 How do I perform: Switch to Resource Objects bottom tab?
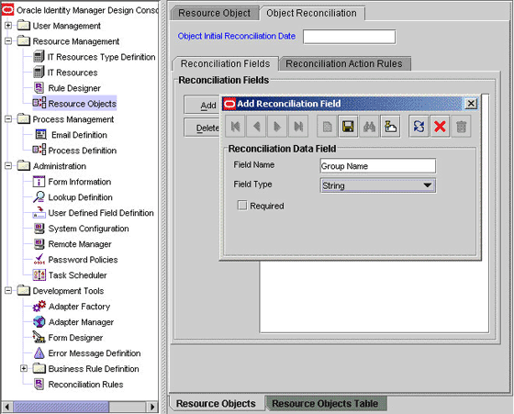pyautogui.click(x=216, y=404)
